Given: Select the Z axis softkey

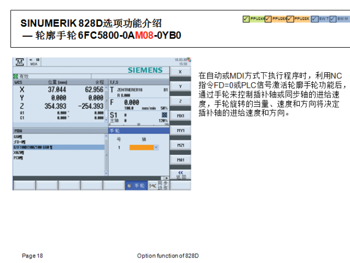Looking at the screenshot, I should click(180, 101).
